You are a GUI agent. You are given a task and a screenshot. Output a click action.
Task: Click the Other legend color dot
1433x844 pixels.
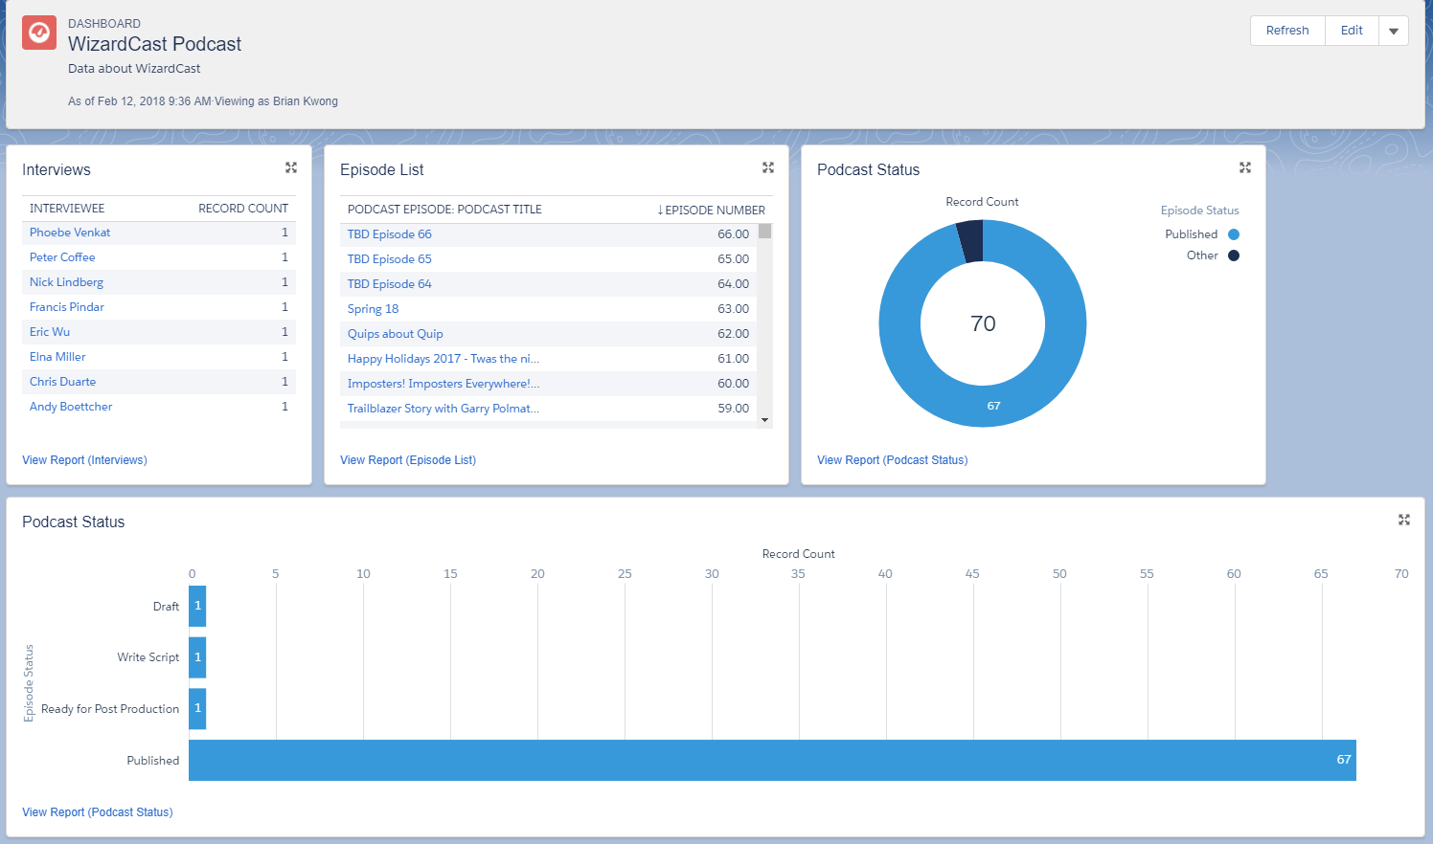1234,255
